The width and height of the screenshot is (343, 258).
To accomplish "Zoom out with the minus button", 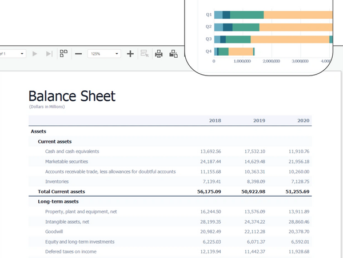I will (78, 54).
